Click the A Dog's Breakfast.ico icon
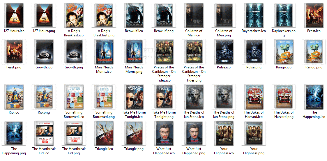This screenshot has width=327, height=161. pyautogui.click(x=74, y=15)
